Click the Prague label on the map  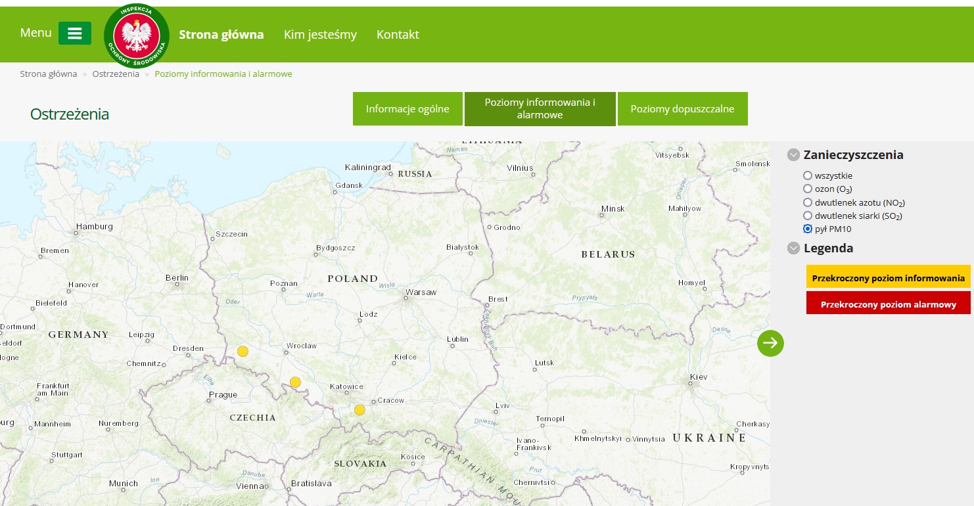click(223, 395)
